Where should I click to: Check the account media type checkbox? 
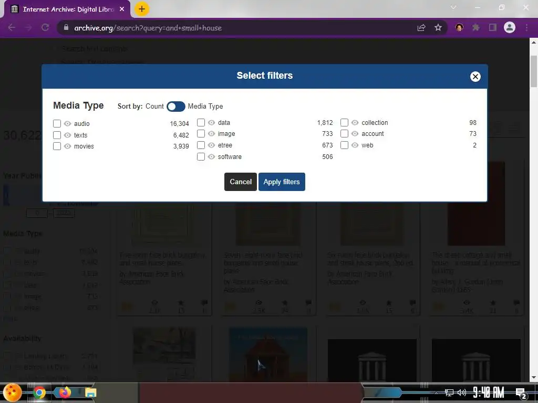pyautogui.click(x=344, y=133)
